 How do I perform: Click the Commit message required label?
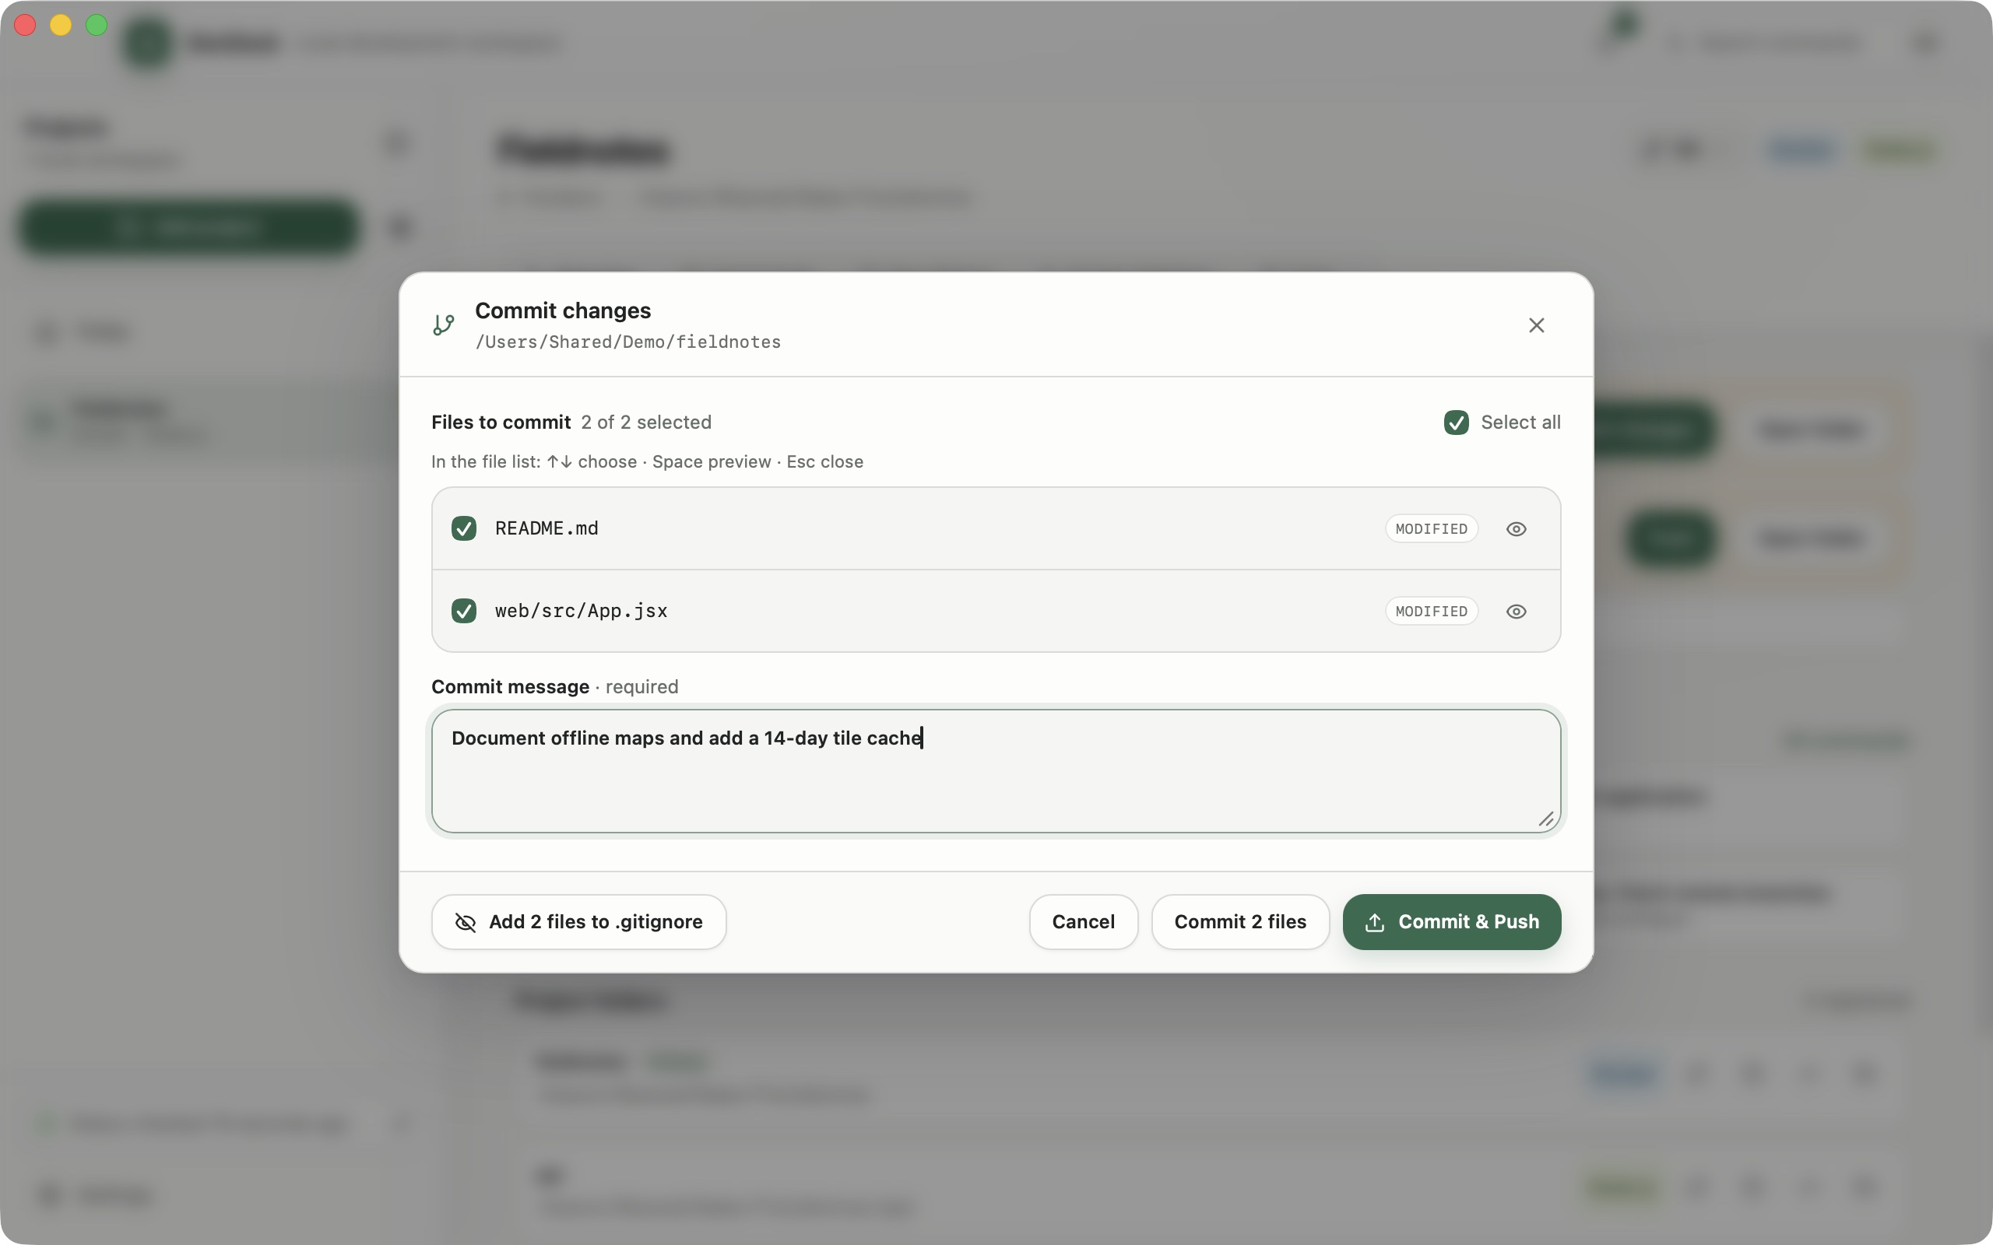pyautogui.click(x=555, y=687)
